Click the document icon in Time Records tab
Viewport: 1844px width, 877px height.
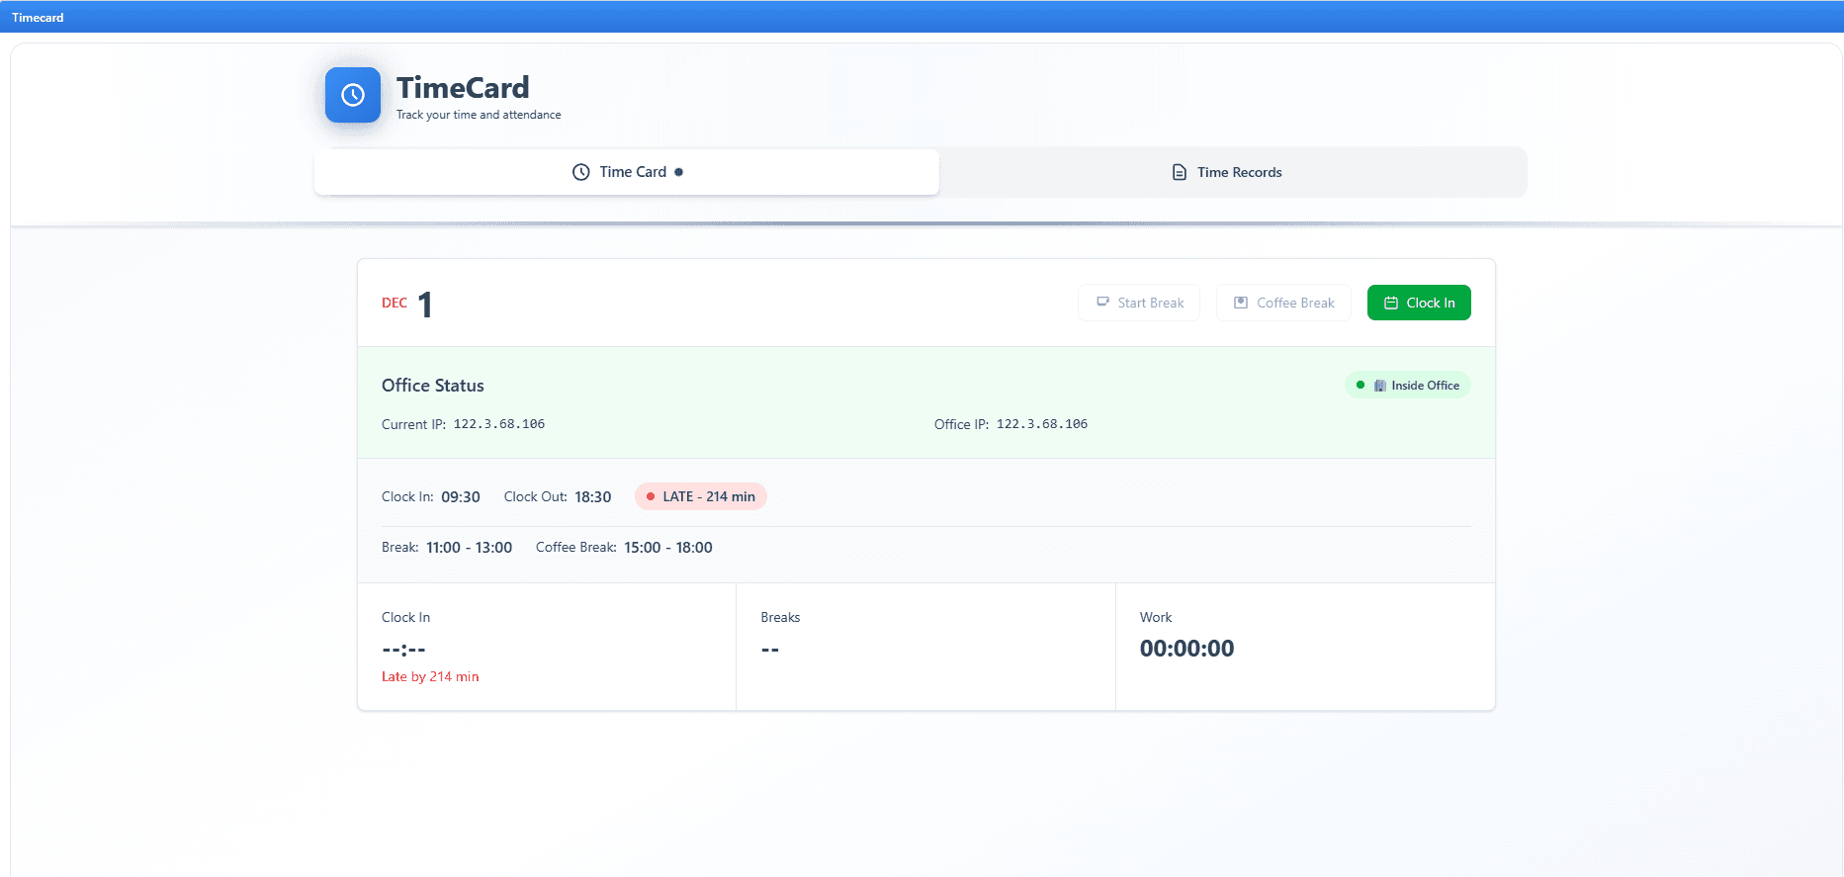point(1180,172)
